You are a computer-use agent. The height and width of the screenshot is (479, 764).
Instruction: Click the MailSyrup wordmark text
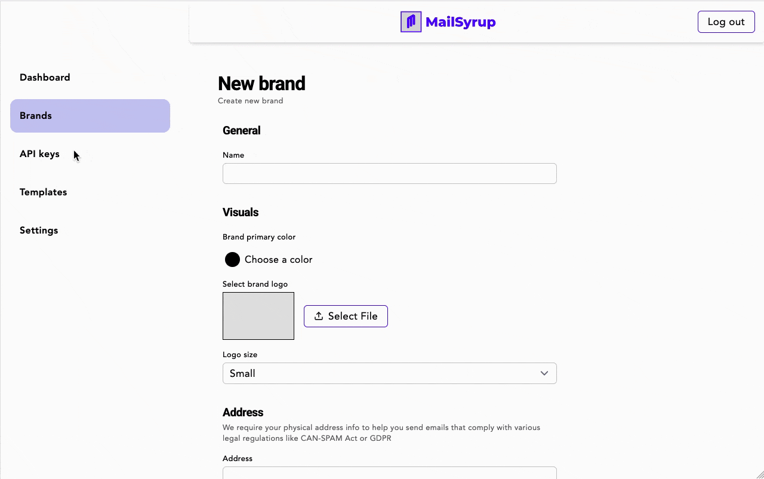(461, 22)
